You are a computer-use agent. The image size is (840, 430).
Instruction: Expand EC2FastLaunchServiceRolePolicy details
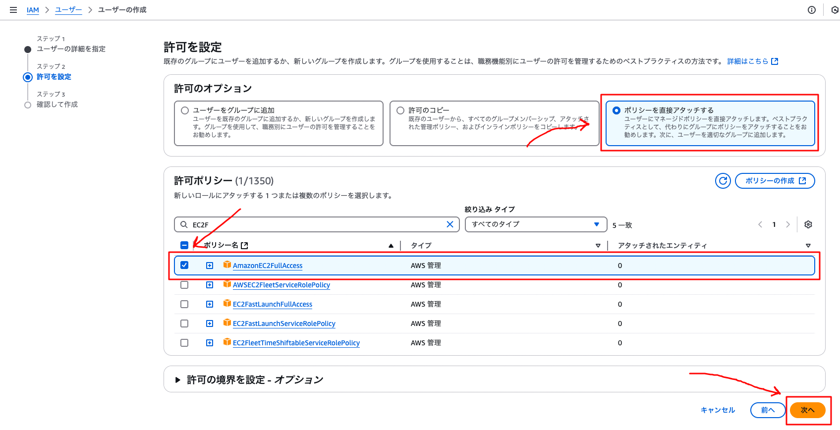click(210, 323)
